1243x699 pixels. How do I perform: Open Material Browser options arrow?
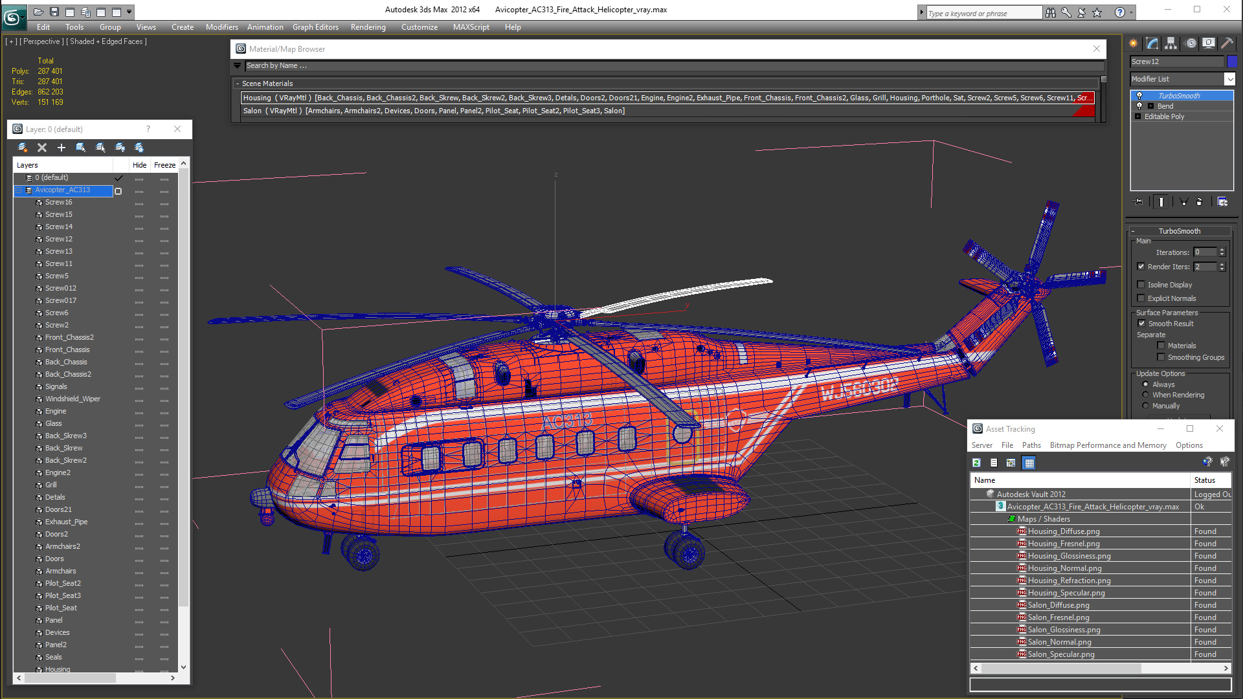point(238,65)
